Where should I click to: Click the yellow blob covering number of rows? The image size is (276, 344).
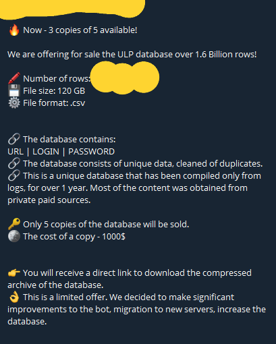pos(125,78)
